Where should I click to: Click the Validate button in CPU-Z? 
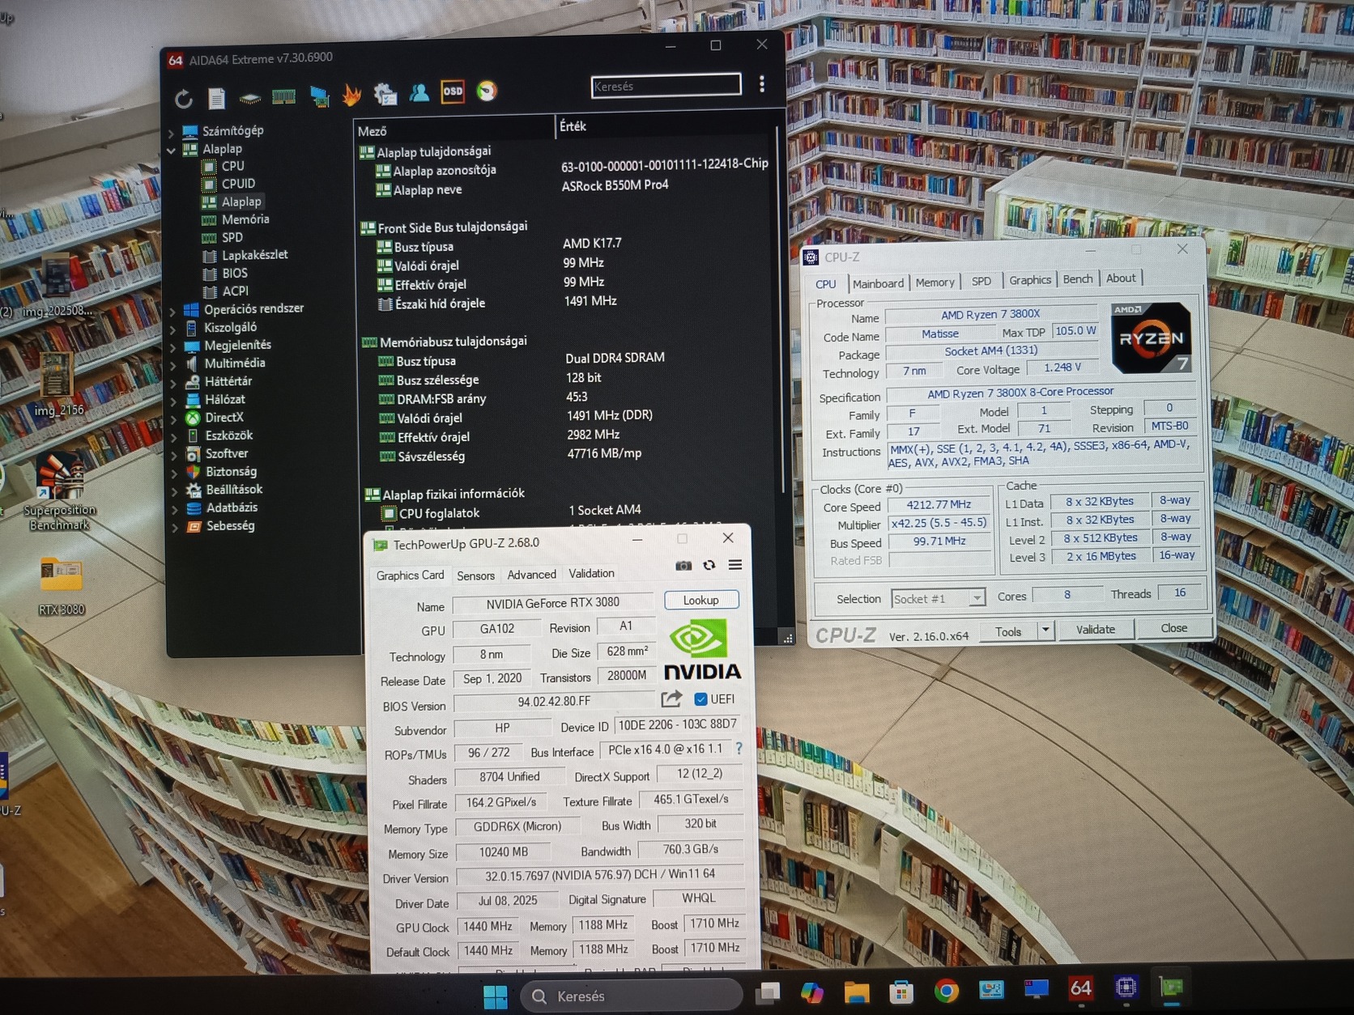click(1095, 630)
